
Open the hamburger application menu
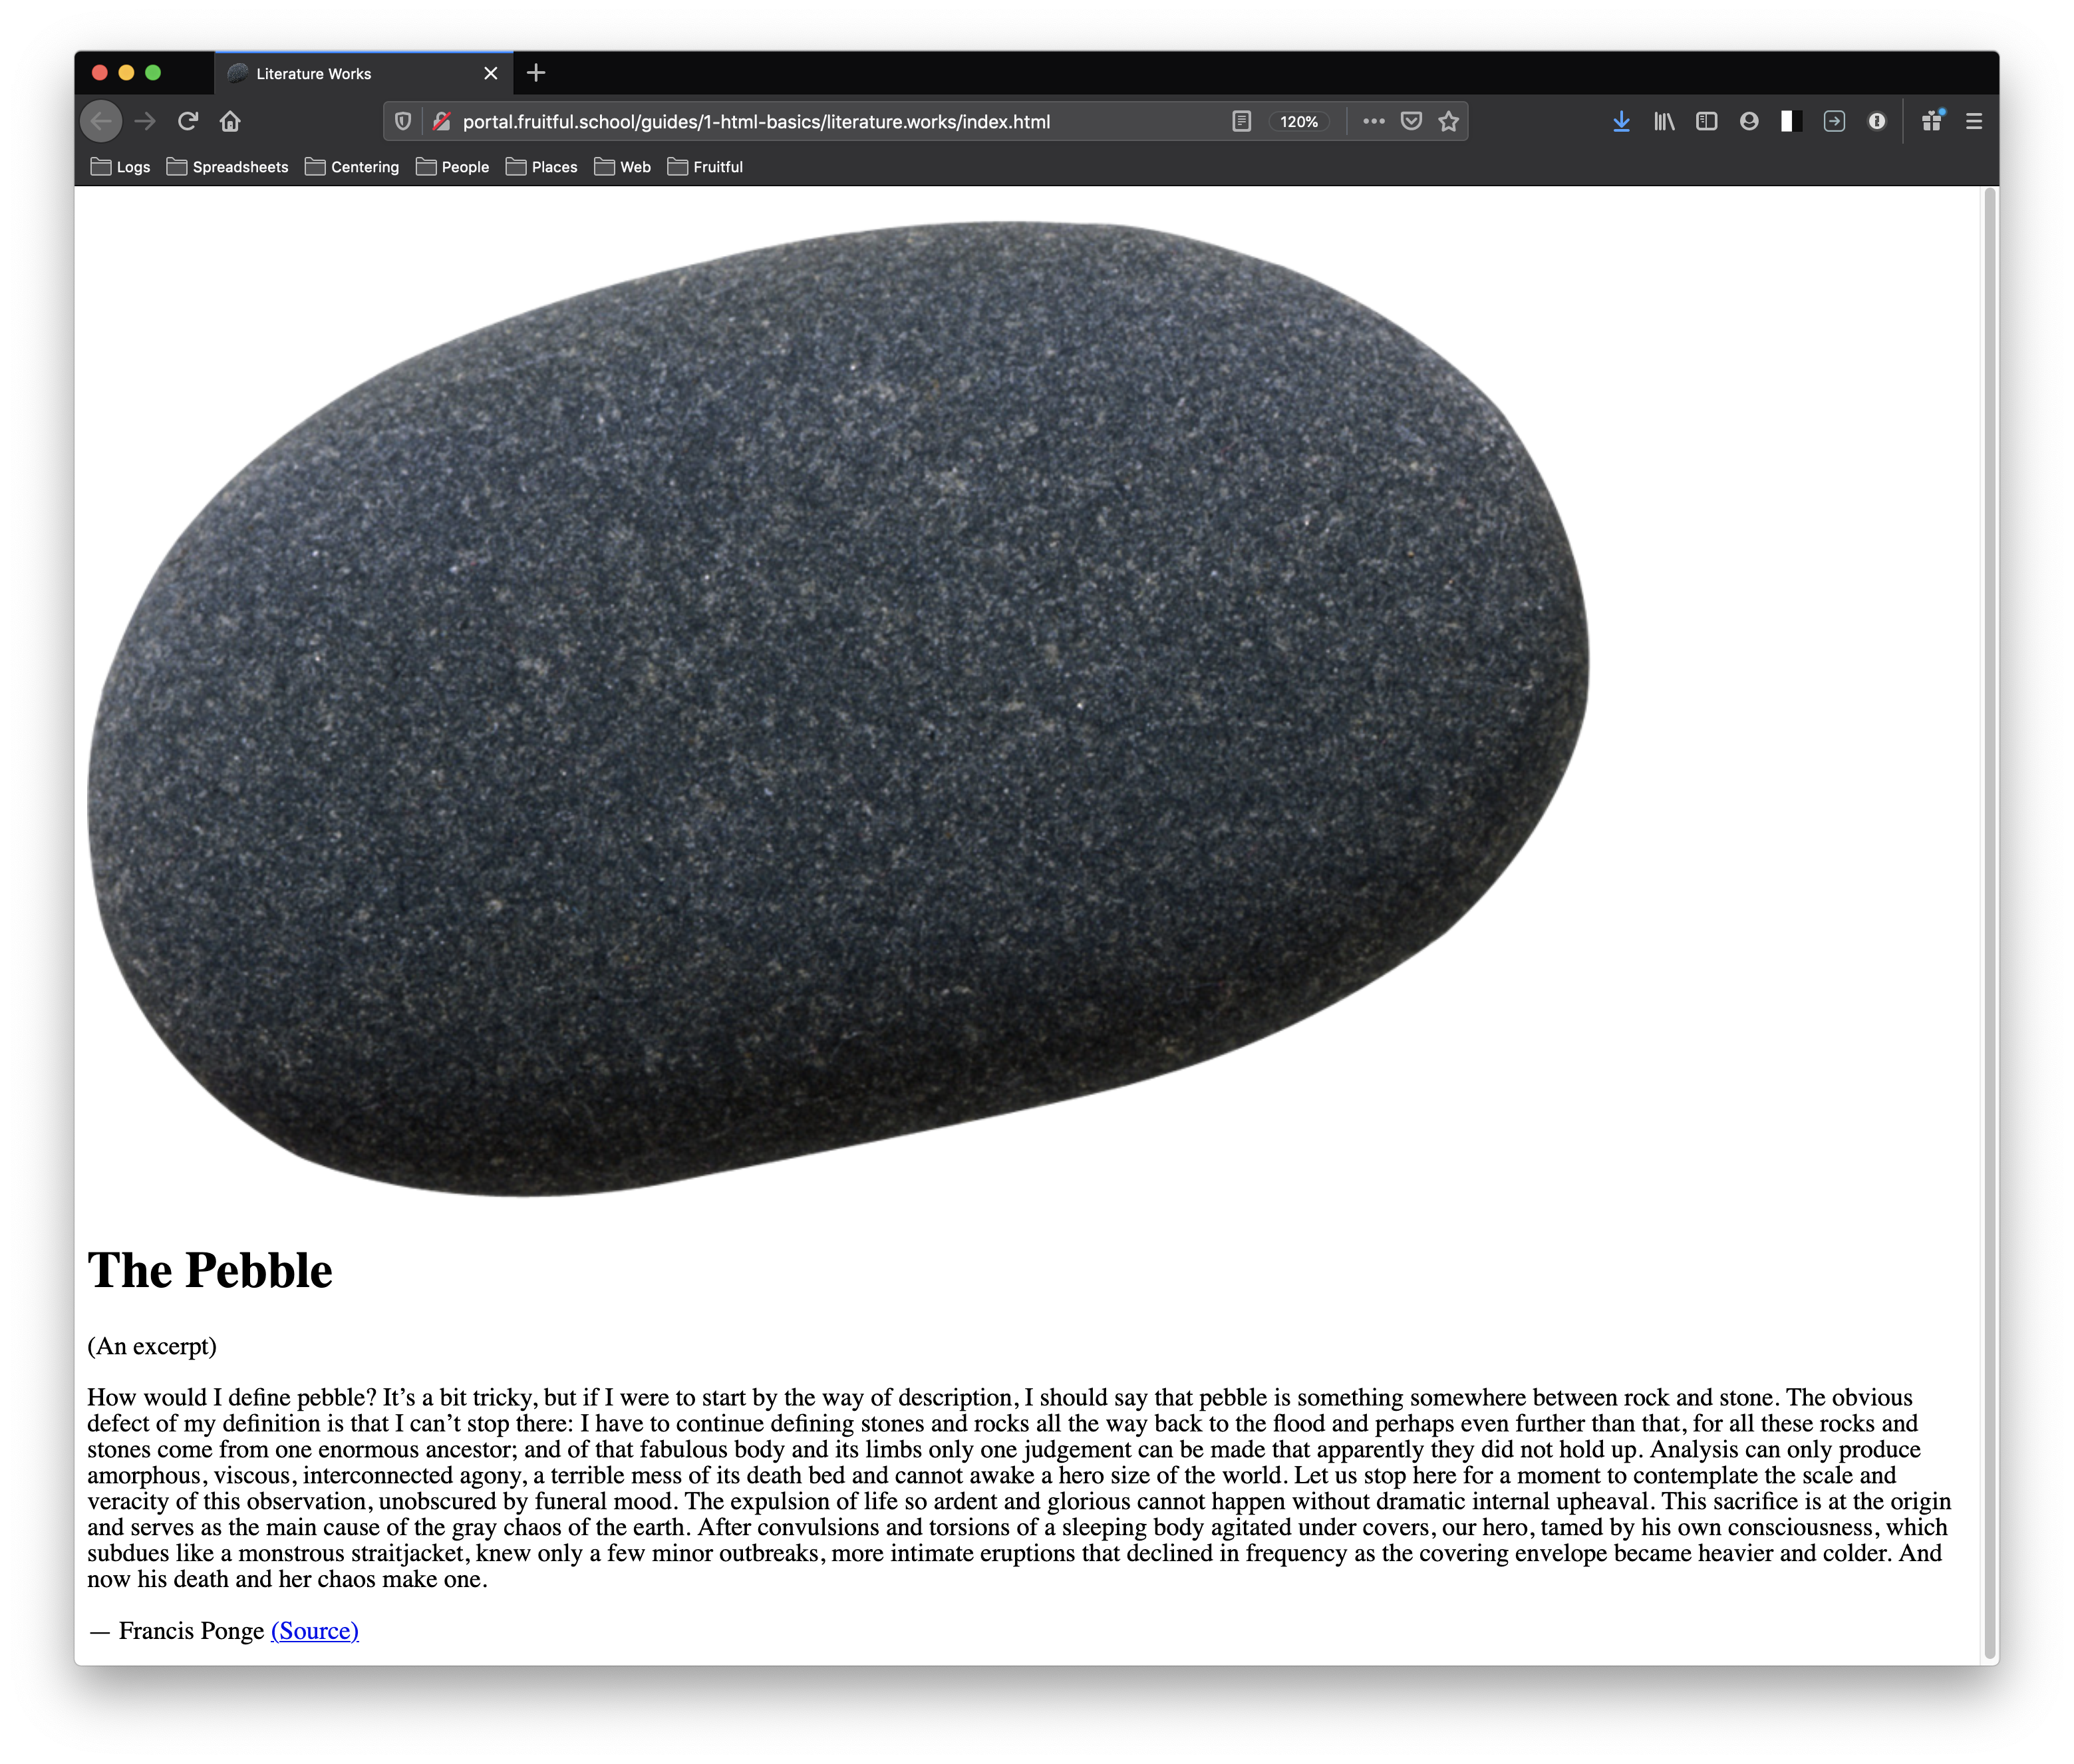[x=1973, y=121]
